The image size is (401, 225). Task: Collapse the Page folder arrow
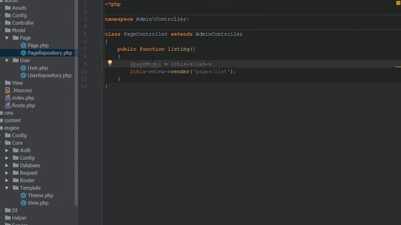coord(7,38)
